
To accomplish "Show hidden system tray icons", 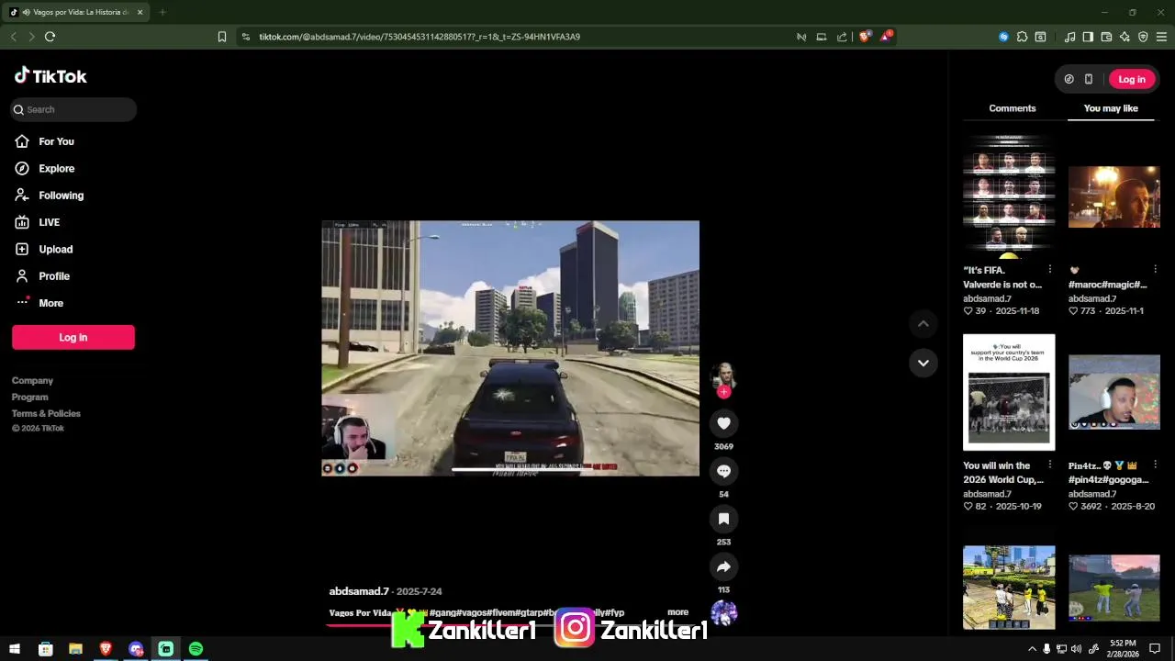I will tap(1032, 648).
